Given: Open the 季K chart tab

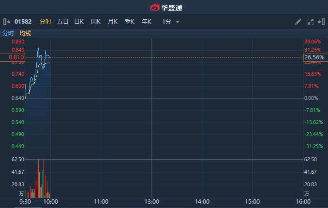Looking at the screenshot, I should coord(130,22).
